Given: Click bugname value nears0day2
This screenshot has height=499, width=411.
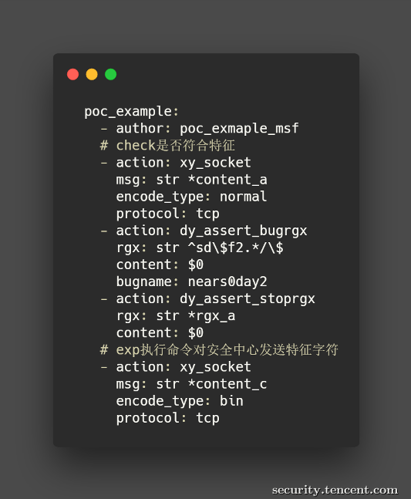Looking at the screenshot, I should point(227,282).
